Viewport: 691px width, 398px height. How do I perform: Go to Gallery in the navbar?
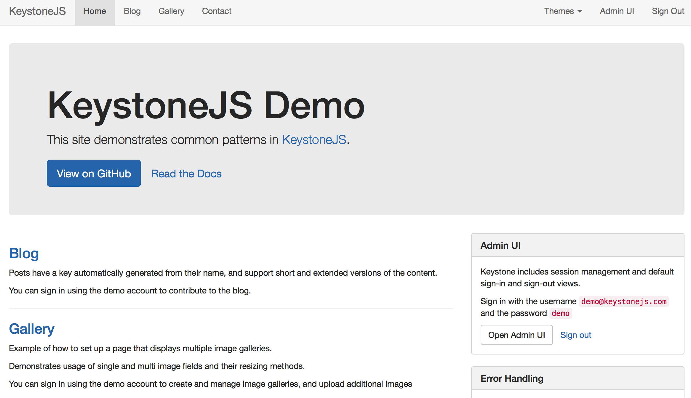coord(171,11)
